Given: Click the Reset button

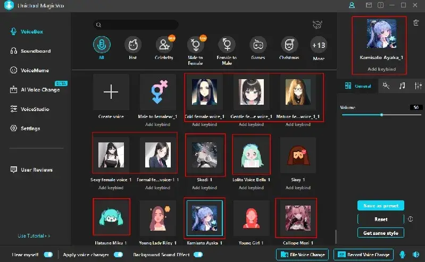Looking at the screenshot, I should click(381, 219).
